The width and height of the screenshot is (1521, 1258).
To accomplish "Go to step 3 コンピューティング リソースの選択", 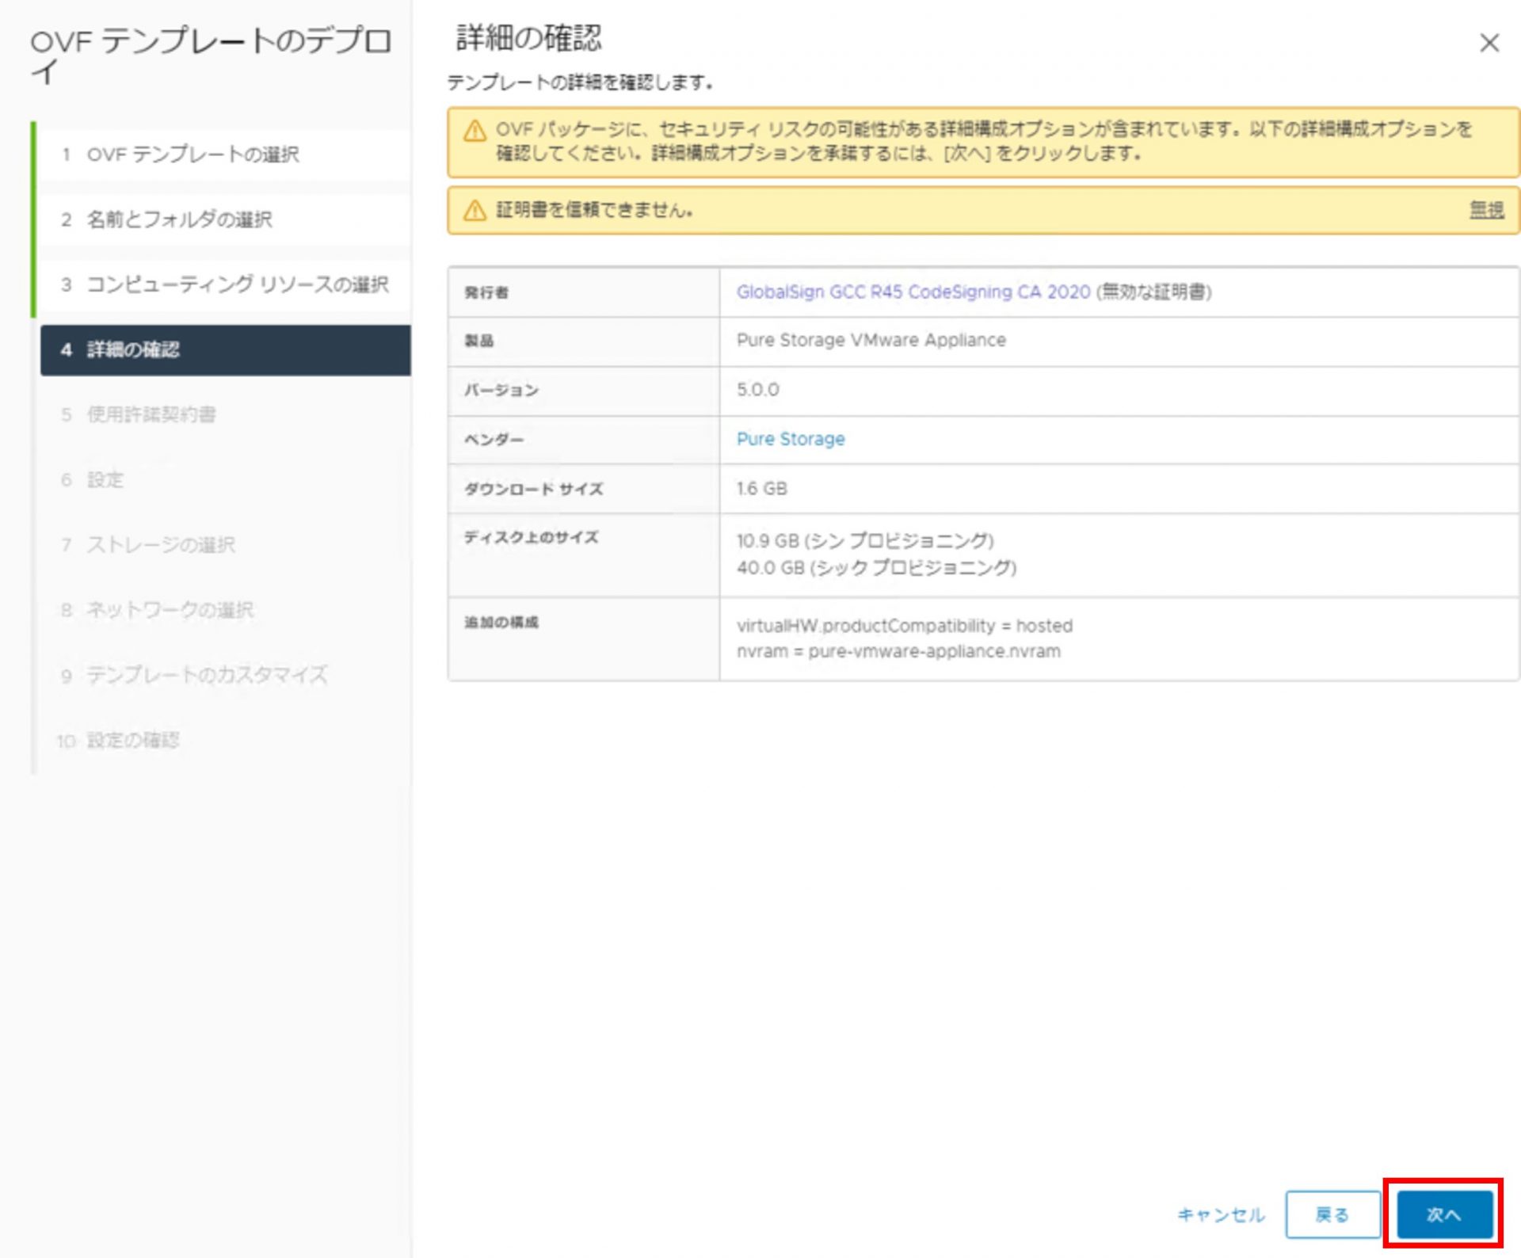I will coord(237,284).
